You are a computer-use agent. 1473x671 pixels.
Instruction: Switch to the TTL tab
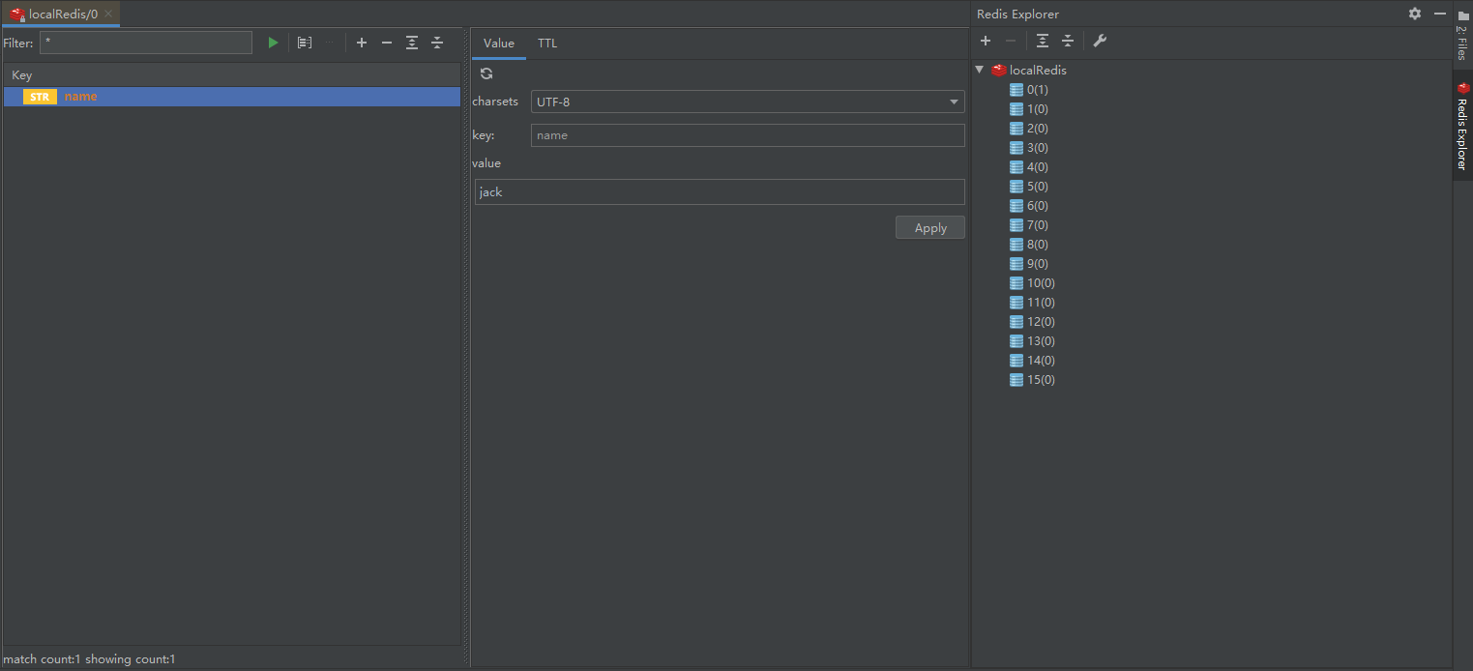click(547, 44)
